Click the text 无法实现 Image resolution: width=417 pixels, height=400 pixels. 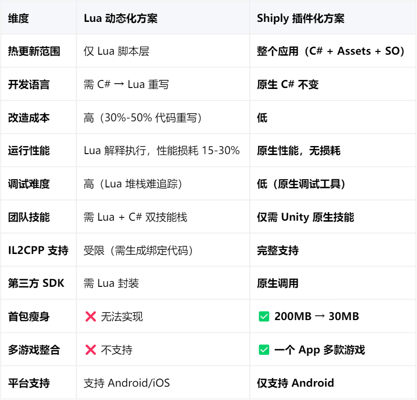click(x=122, y=316)
